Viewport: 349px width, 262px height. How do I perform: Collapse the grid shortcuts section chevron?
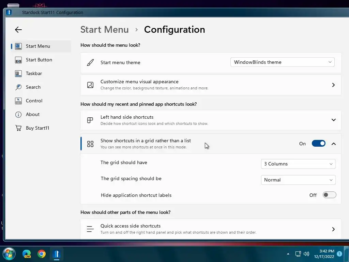[333, 144]
